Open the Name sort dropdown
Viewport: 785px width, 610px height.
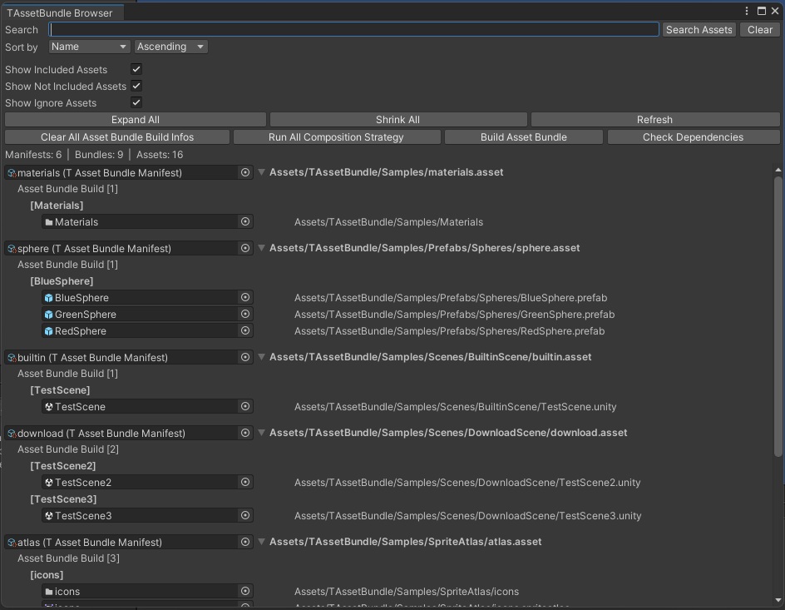click(88, 47)
